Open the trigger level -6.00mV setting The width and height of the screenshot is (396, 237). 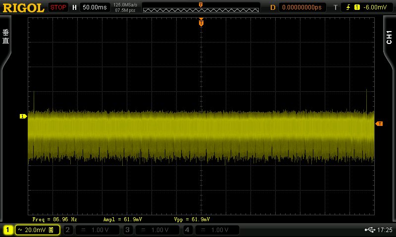coord(374,7)
